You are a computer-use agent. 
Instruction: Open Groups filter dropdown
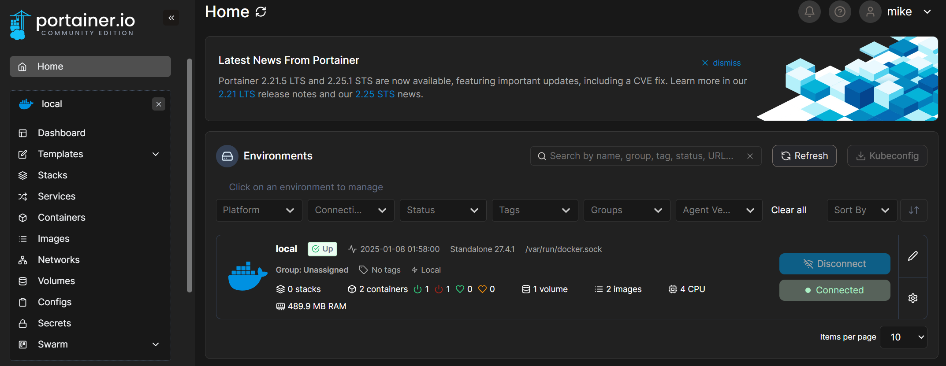click(x=627, y=210)
